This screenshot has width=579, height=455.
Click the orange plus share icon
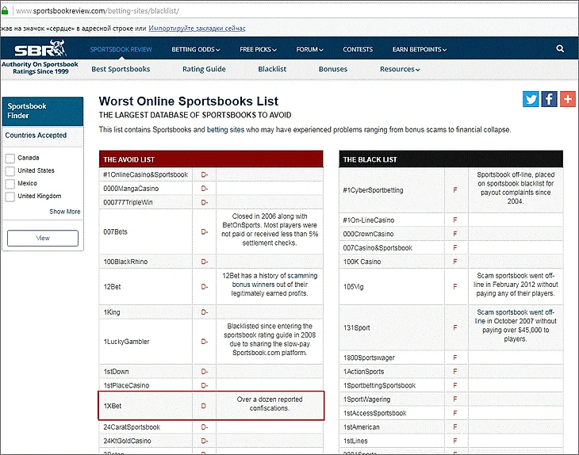point(567,99)
